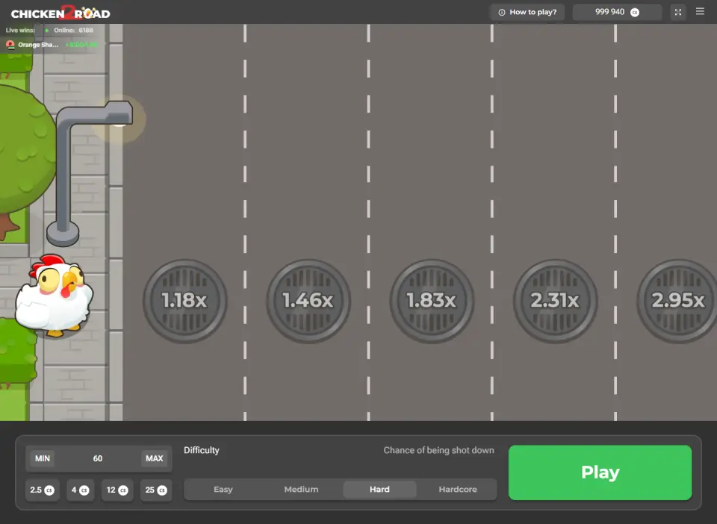The height and width of the screenshot is (524, 717).
Task: Open the hamburger menu icon
Action: 700,11
